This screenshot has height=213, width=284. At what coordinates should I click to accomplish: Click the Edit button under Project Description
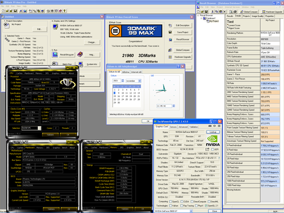40,29
